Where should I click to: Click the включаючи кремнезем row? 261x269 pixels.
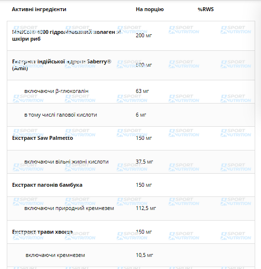pos(131,255)
